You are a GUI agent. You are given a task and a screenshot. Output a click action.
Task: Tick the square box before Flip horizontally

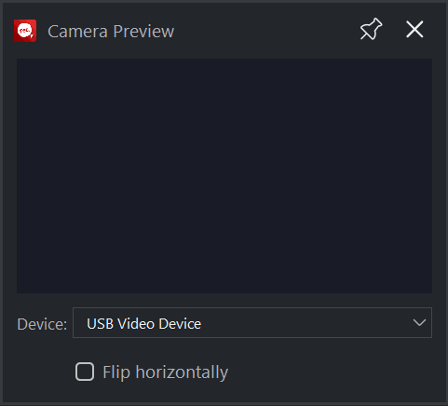pos(85,372)
